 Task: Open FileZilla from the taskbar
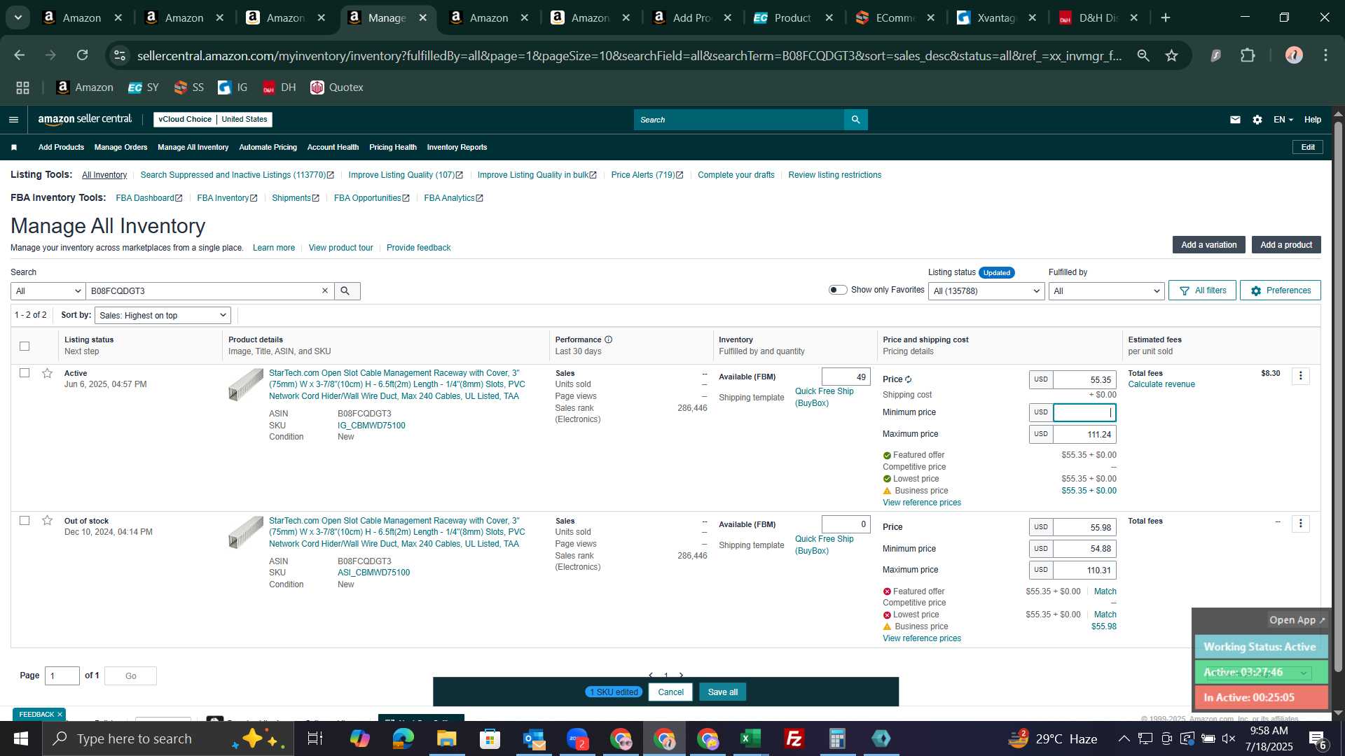(794, 738)
